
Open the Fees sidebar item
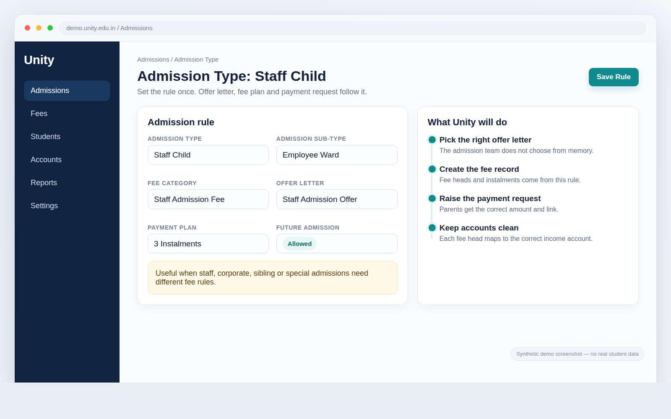tap(67, 114)
